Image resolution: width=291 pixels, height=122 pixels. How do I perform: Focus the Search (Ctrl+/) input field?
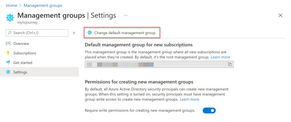pos(40,33)
